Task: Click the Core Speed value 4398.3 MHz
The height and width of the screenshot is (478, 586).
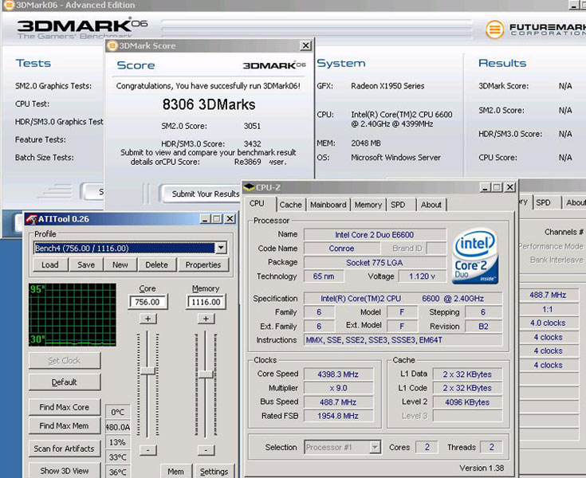Action: [338, 374]
